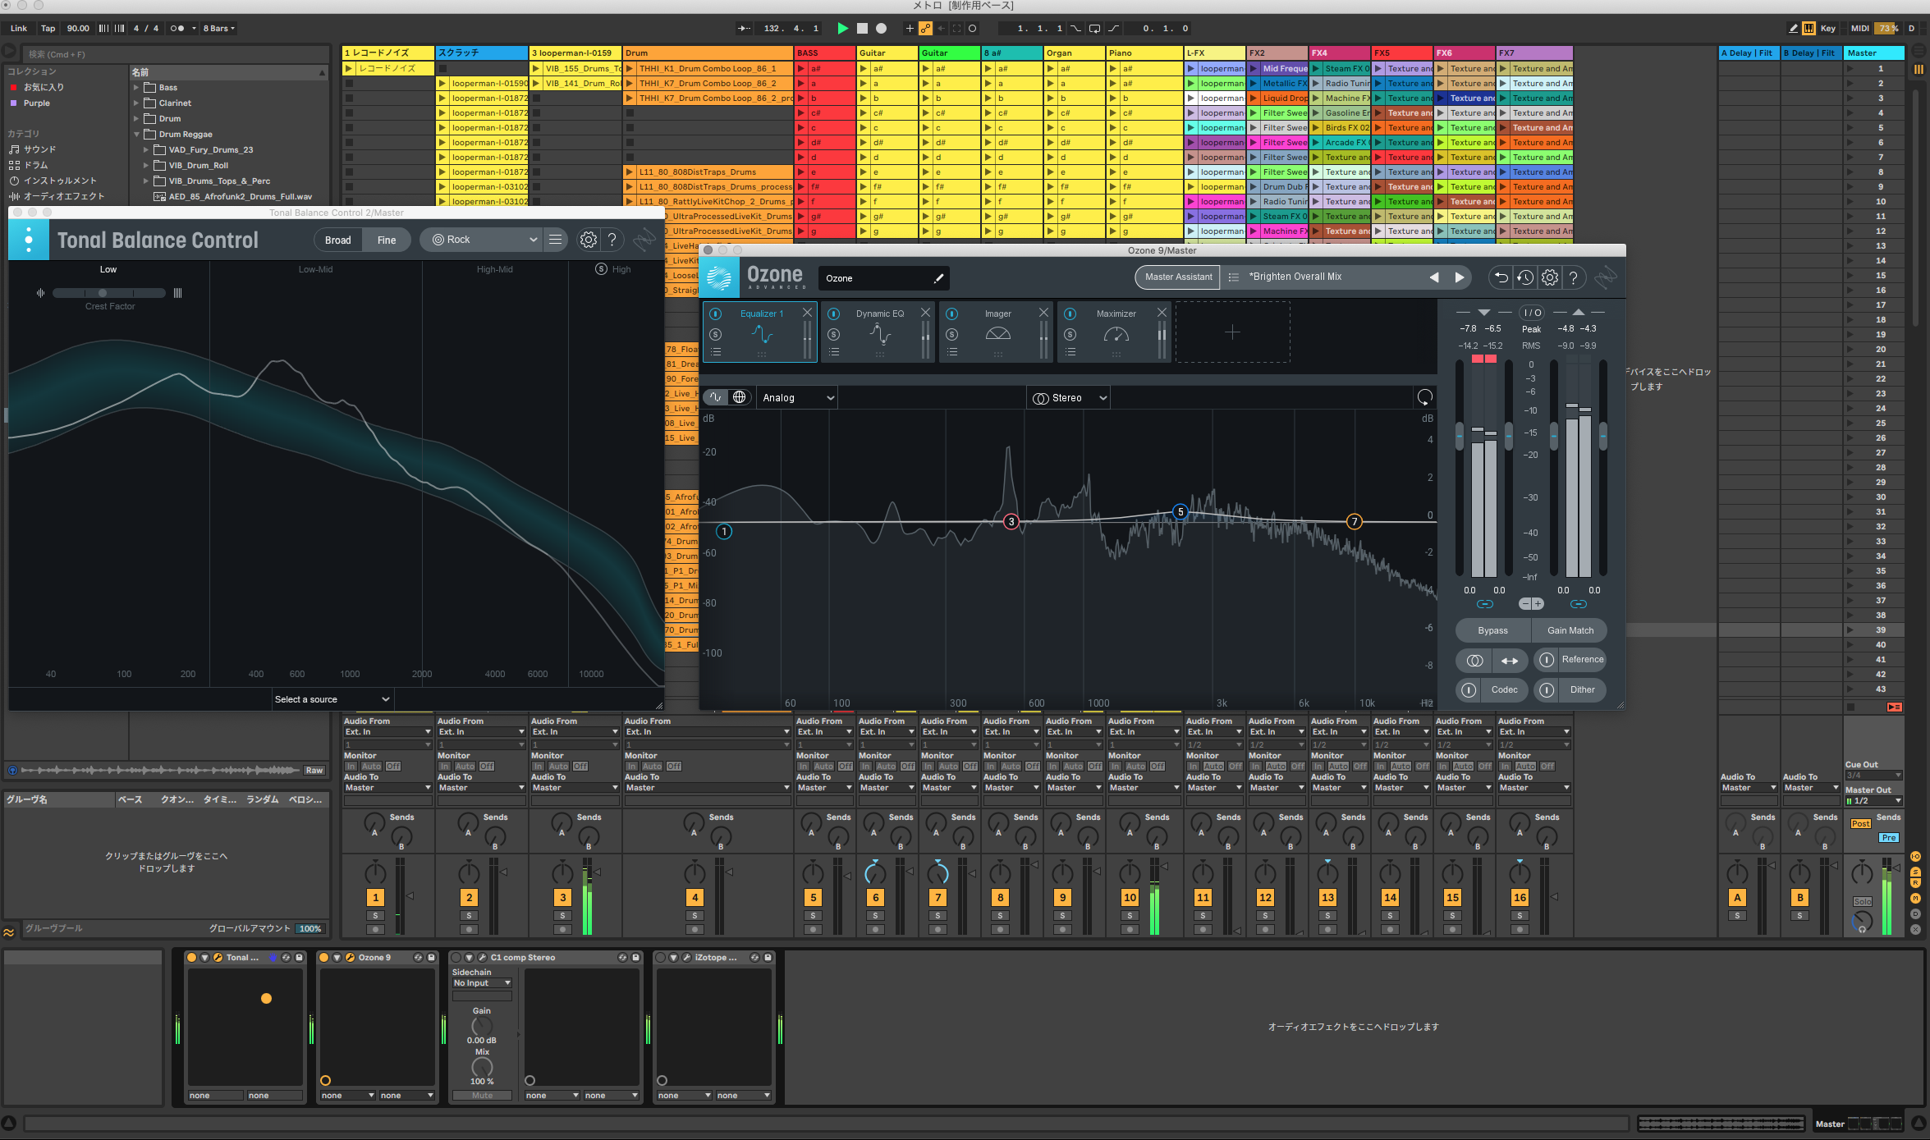Image resolution: width=1930 pixels, height=1140 pixels.
Task: Edit Ozone preset name with pencil icon
Action: (x=938, y=278)
